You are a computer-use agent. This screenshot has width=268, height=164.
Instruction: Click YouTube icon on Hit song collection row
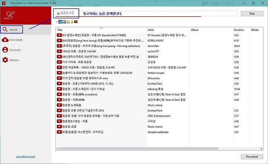click(x=59, y=46)
